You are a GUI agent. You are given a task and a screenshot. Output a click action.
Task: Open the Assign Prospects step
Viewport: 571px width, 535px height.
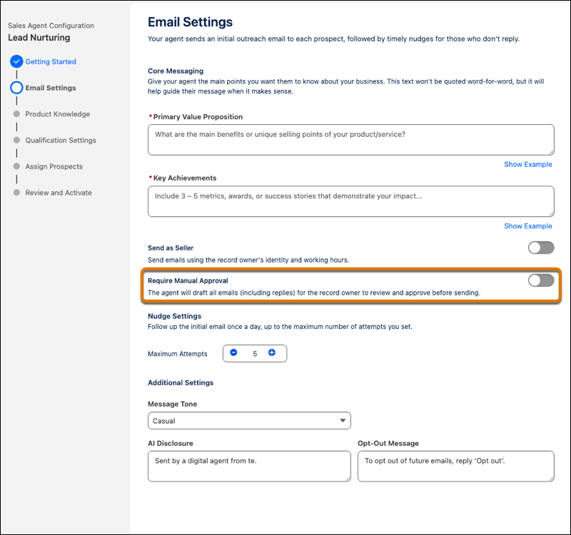tap(54, 166)
